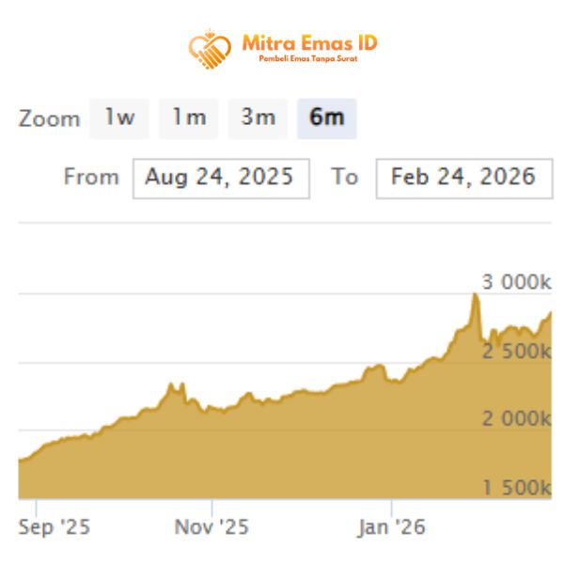This screenshot has width=564, height=564.
Task: Choose the 6m zoom option
Action: (326, 118)
